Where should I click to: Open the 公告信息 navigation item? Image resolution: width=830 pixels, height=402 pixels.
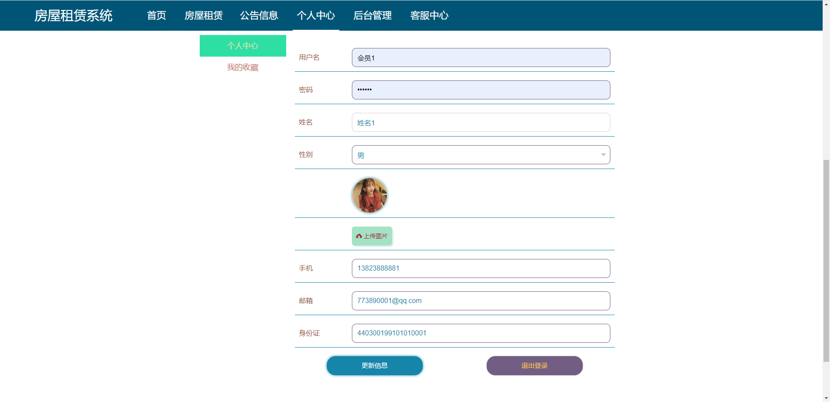[x=259, y=16]
